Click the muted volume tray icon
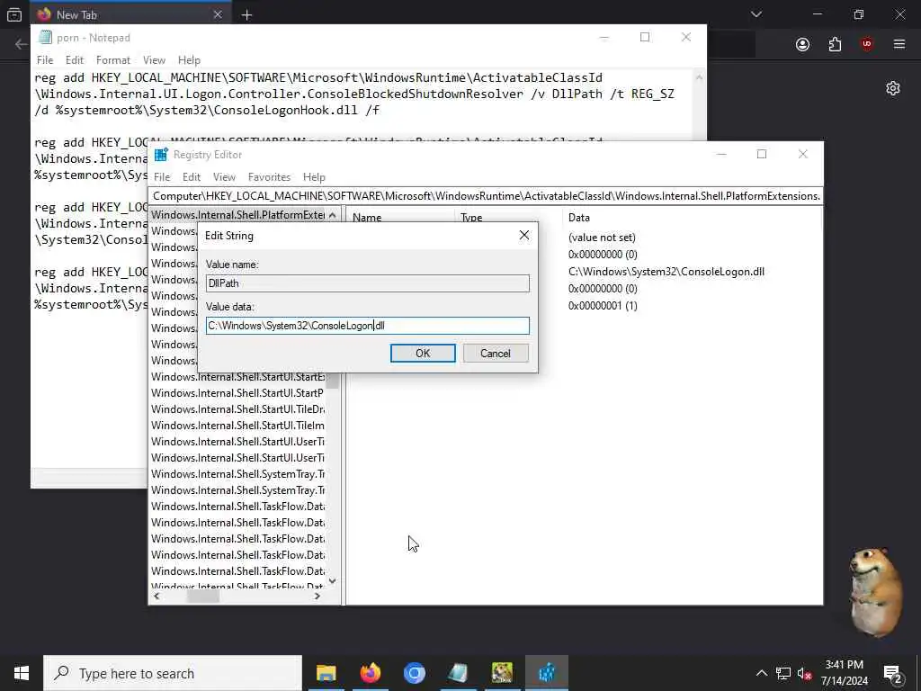Viewport: 921px width, 691px height. pyautogui.click(x=804, y=673)
